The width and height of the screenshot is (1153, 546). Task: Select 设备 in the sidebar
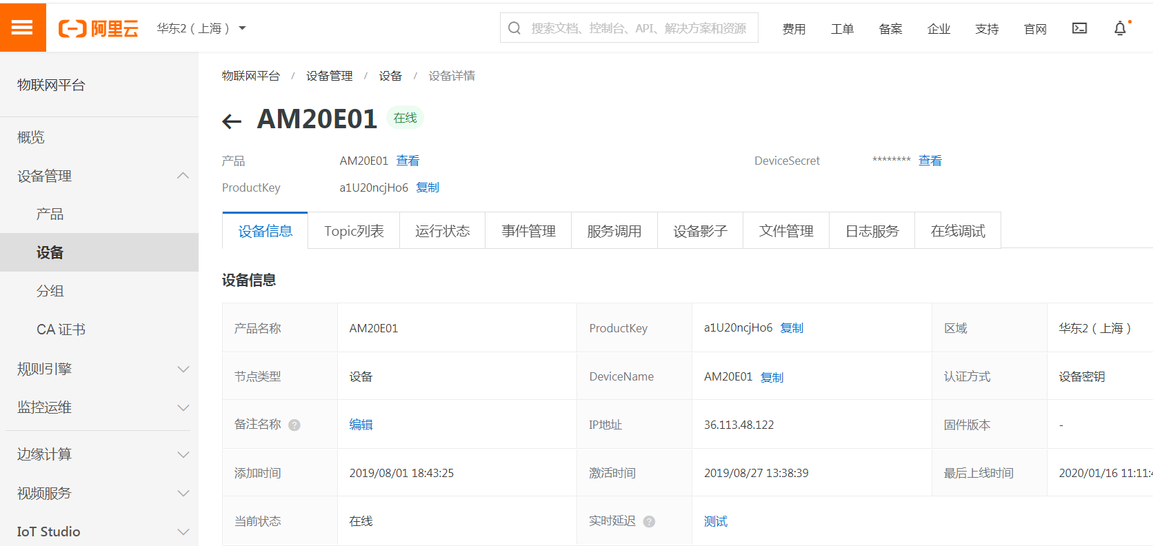(99, 252)
